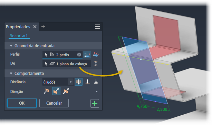
Task: Click the Cancelar button
Action: [54, 103]
